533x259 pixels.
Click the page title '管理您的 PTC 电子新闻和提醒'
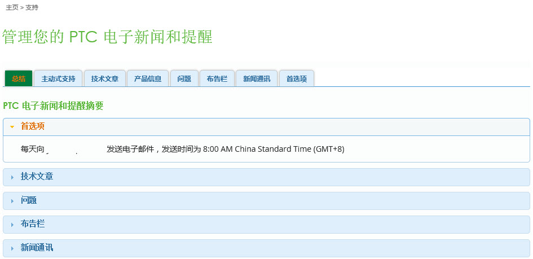pyautogui.click(x=107, y=37)
